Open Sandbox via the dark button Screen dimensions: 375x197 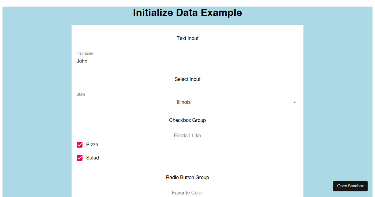350,186
